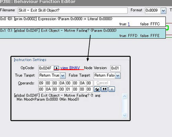Viewport: 172px width, 137px height.
Task: Select row 0x1 Exit Object Motive Failing
Action: pos(83,33)
